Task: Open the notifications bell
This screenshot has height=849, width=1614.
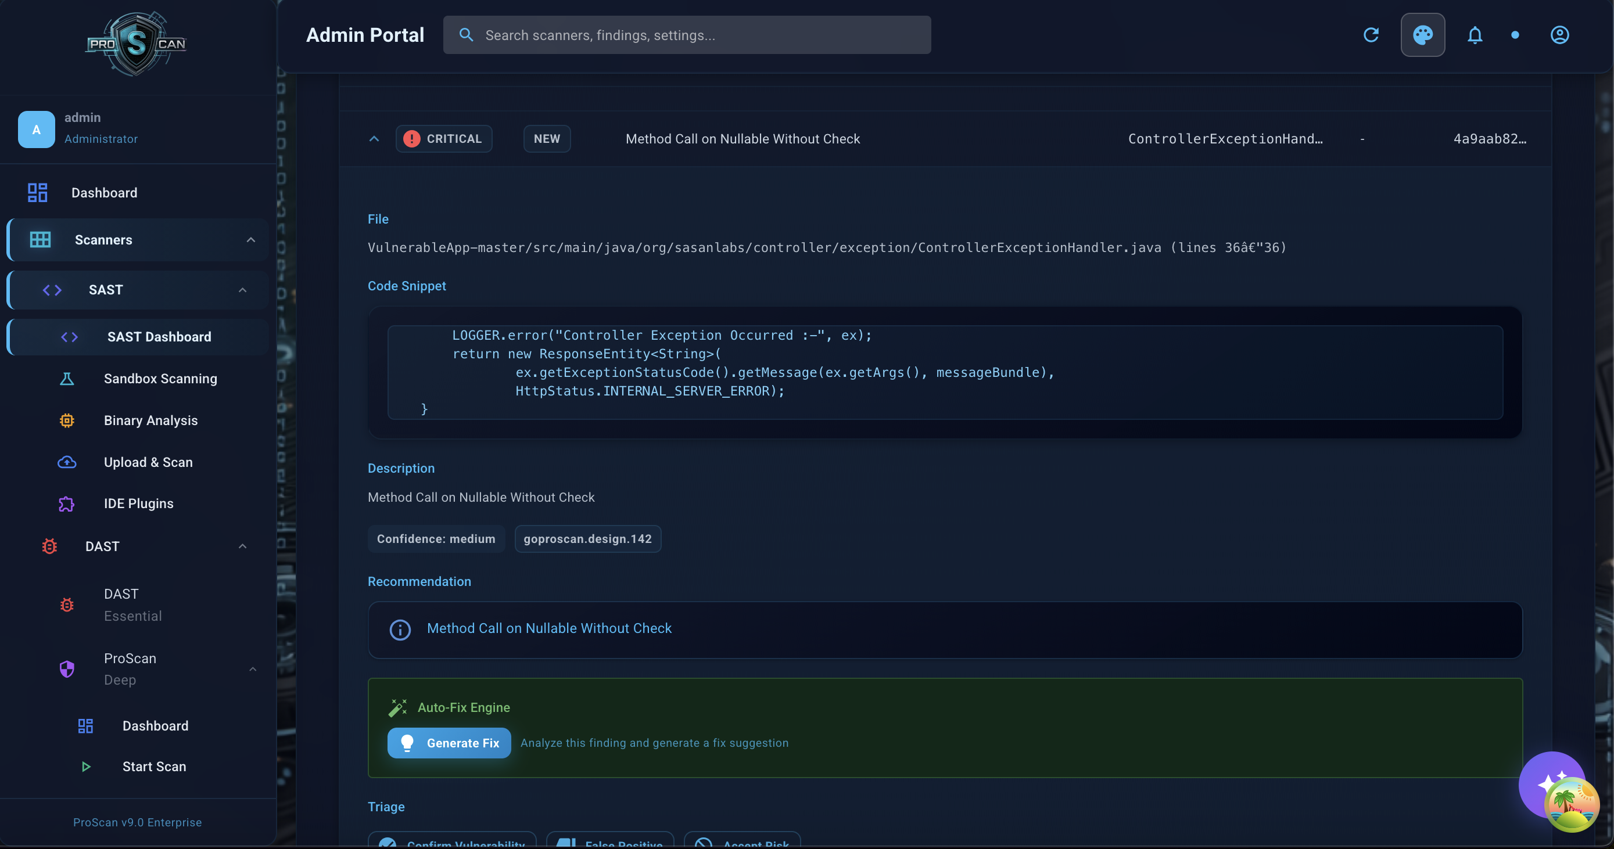Action: click(x=1475, y=35)
